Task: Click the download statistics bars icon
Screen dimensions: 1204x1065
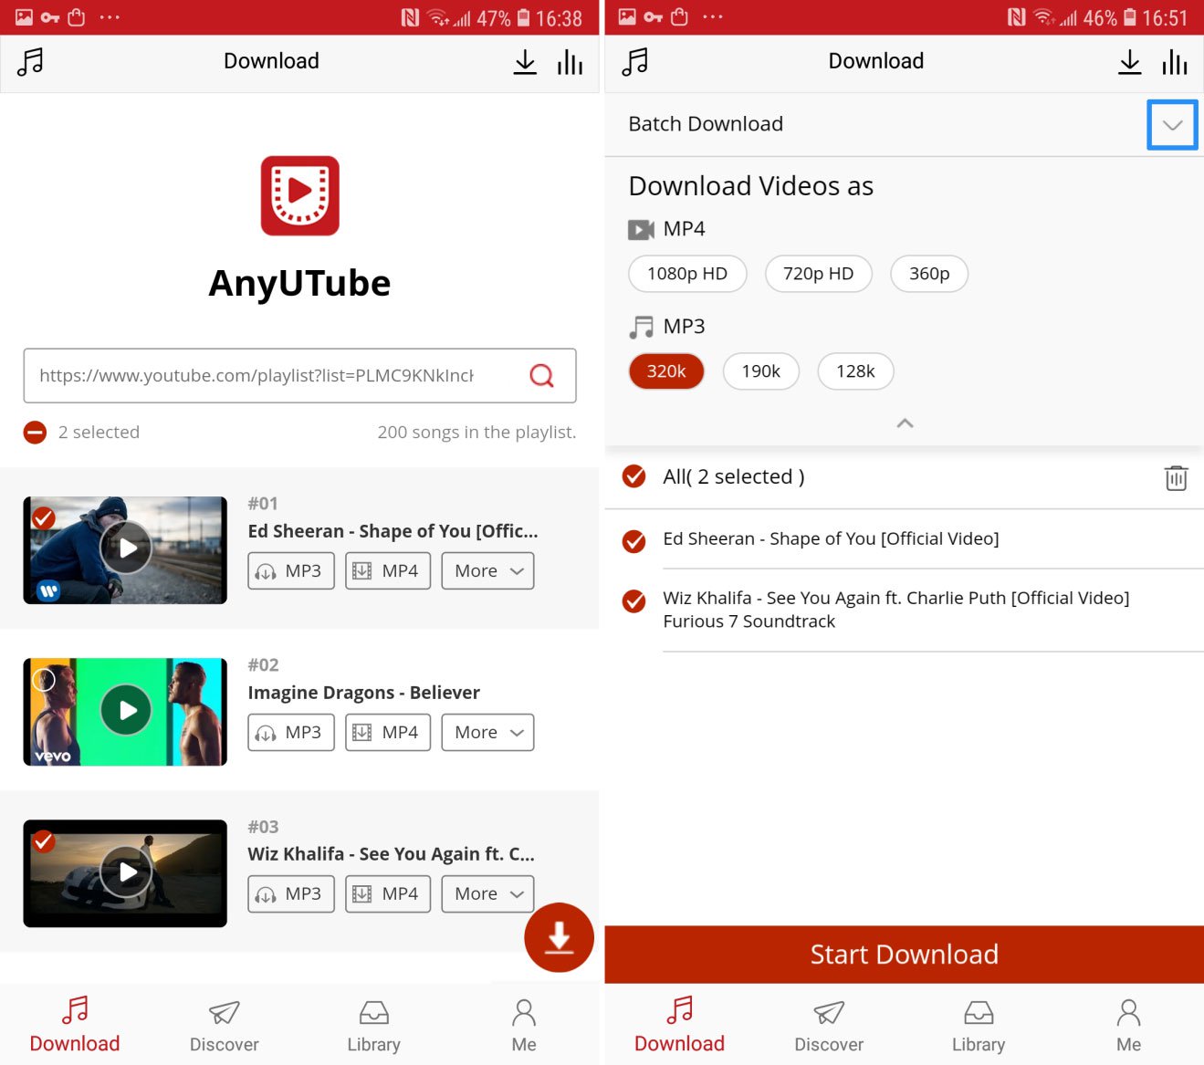Action: coord(570,62)
